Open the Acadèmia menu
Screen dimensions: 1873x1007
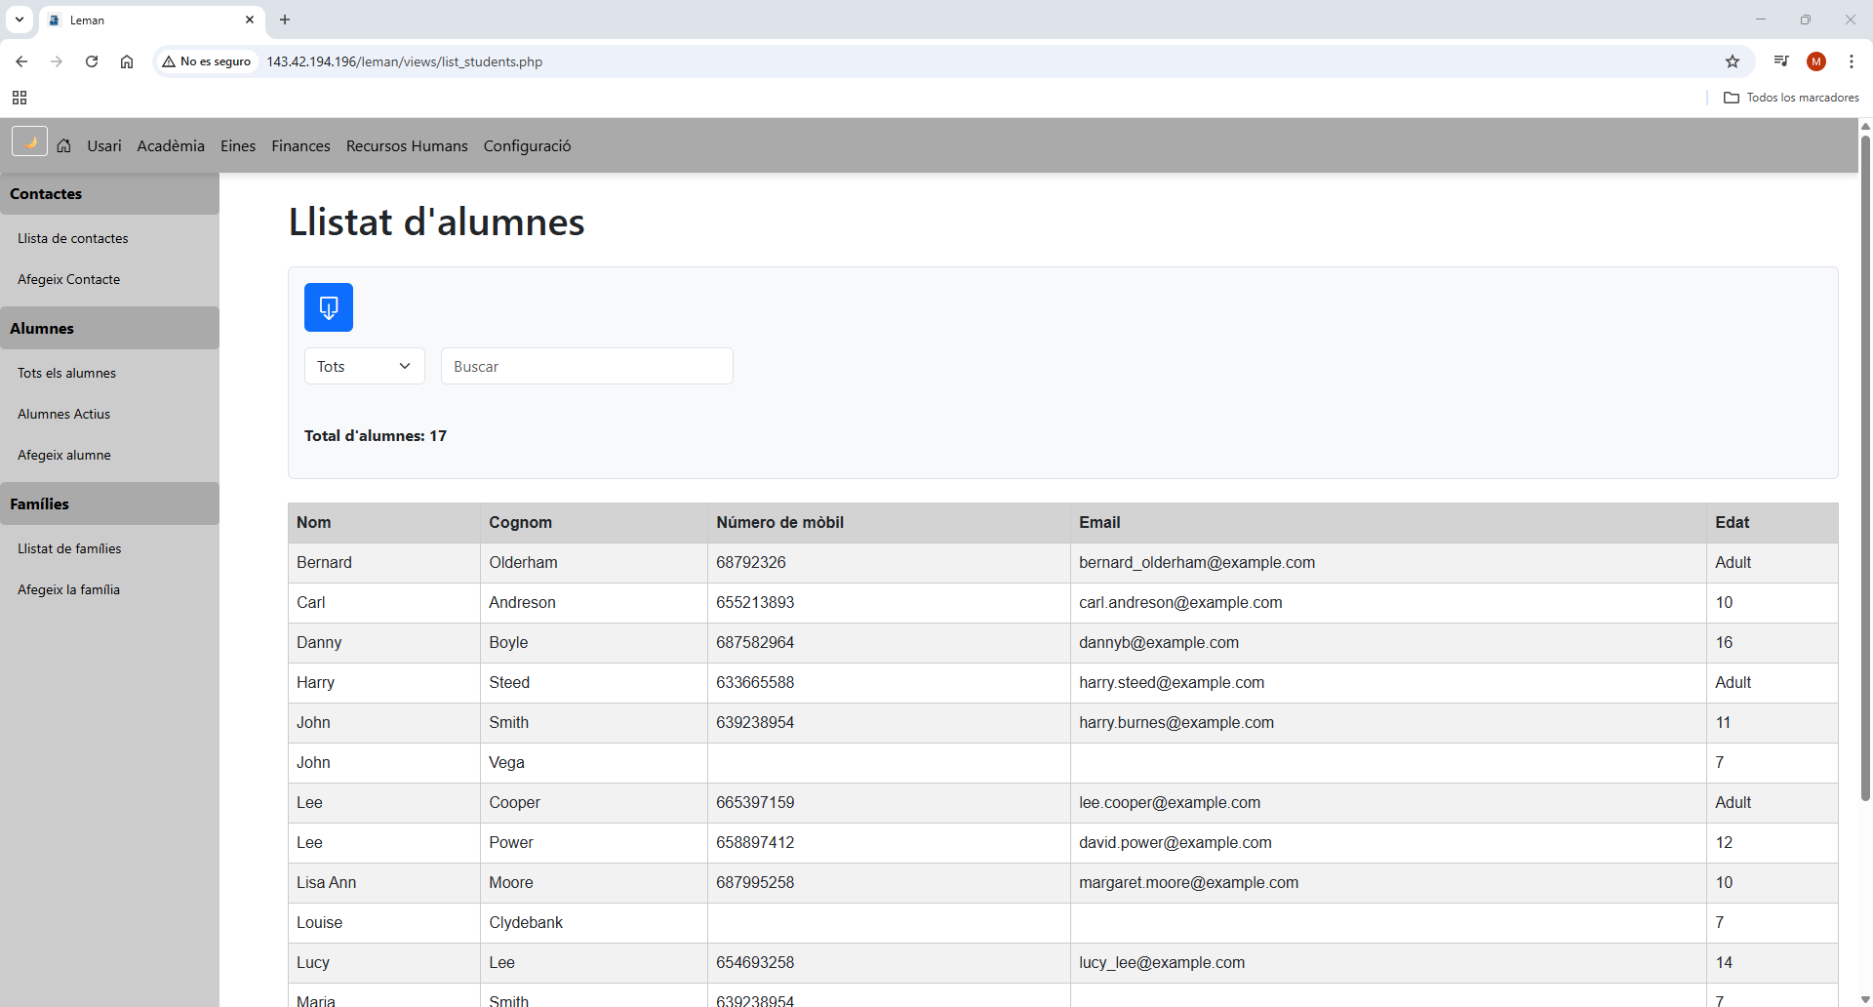pyautogui.click(x=171, y=145)
